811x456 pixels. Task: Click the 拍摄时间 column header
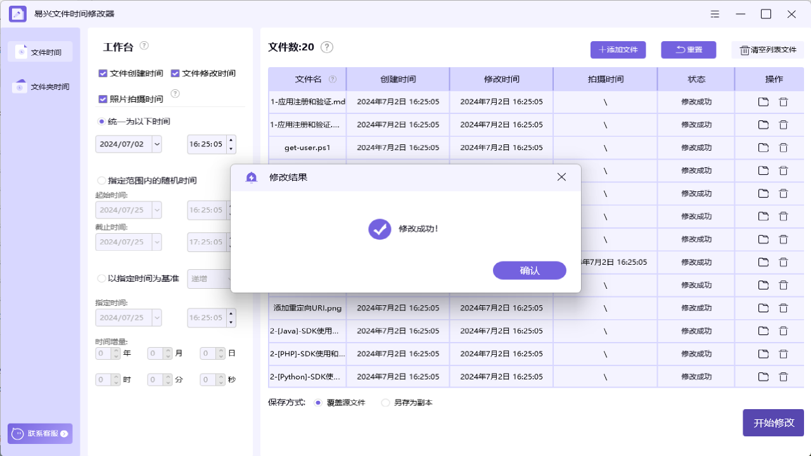tap(605, 79)
